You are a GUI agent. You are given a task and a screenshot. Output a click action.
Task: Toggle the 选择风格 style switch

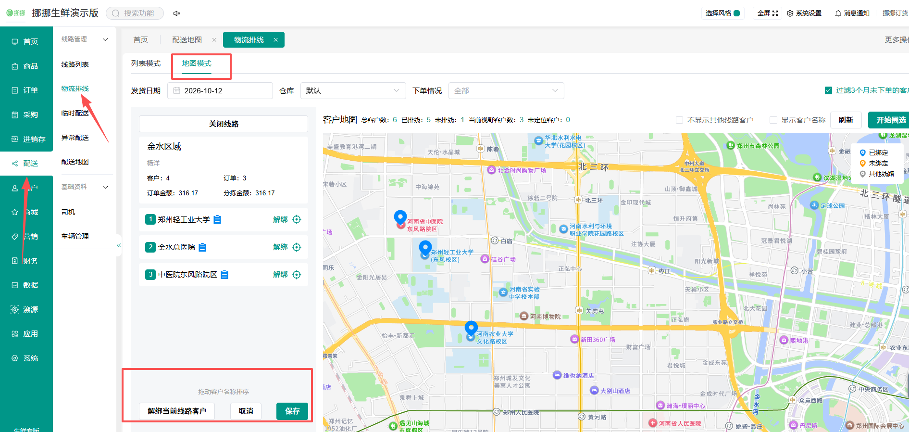[736, 13]
